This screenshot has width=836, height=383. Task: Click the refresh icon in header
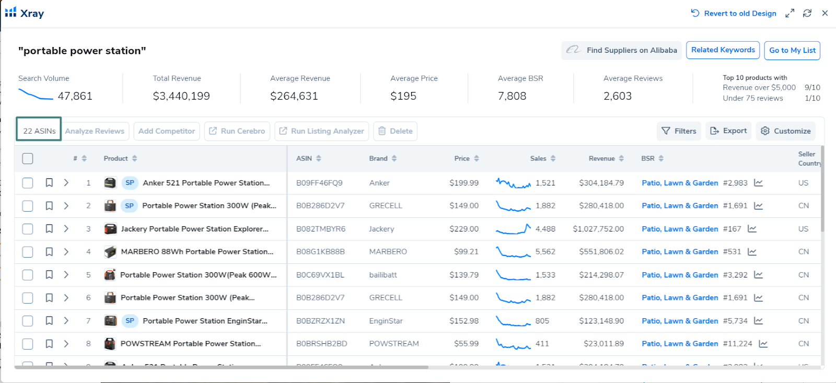[807, 13]
